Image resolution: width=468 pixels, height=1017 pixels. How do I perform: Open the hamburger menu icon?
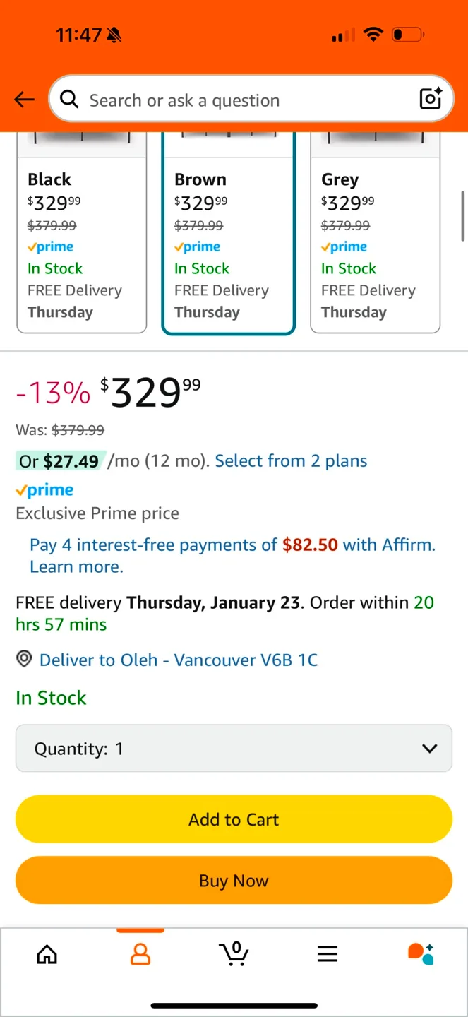tap(327, 955)
